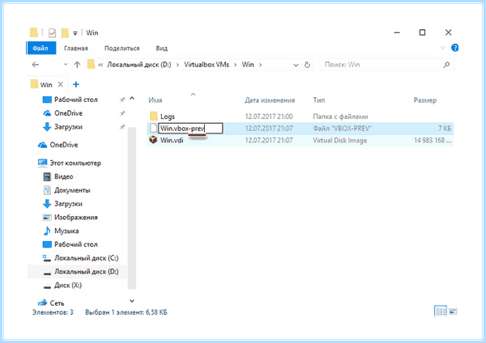Click Virtualbox VMs in the breadcrumb path

207,65
